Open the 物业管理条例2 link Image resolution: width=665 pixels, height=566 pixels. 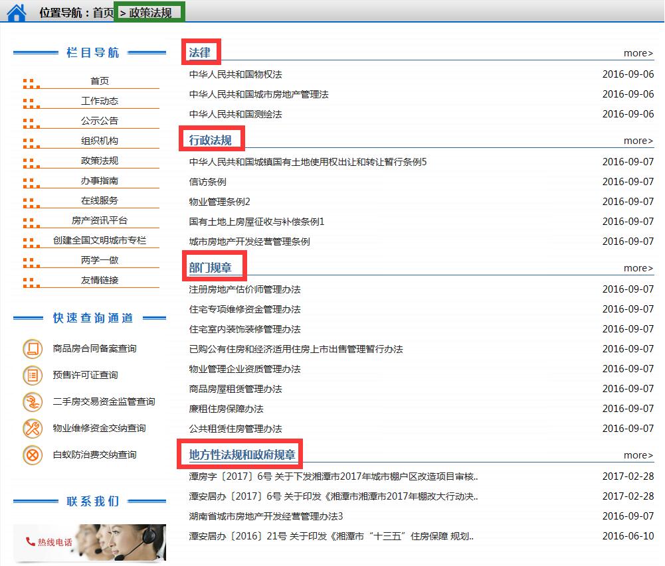coord(219,202)
